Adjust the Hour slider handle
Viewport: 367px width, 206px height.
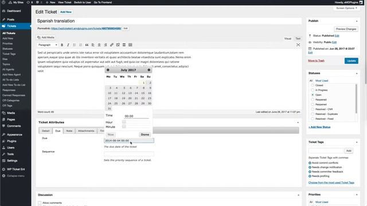click(124, 122)
